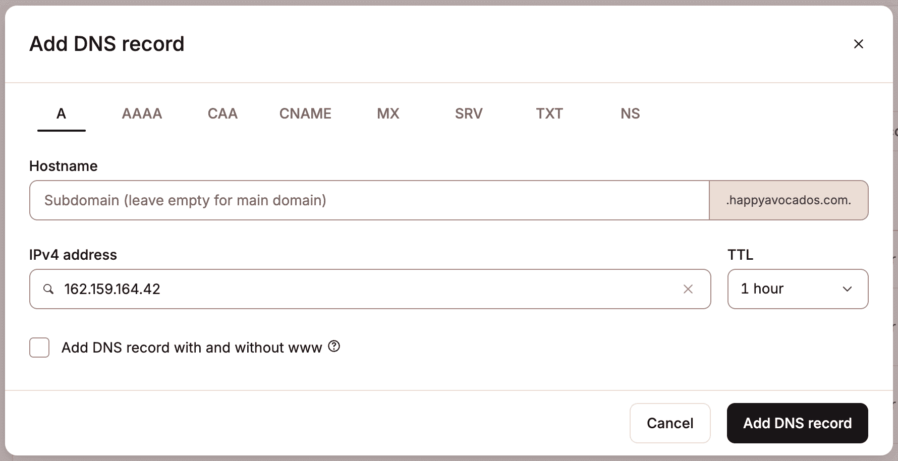Click the TTL dropdown chevron arrow
This screenshot has height=461, width=898.
[847, 289]
